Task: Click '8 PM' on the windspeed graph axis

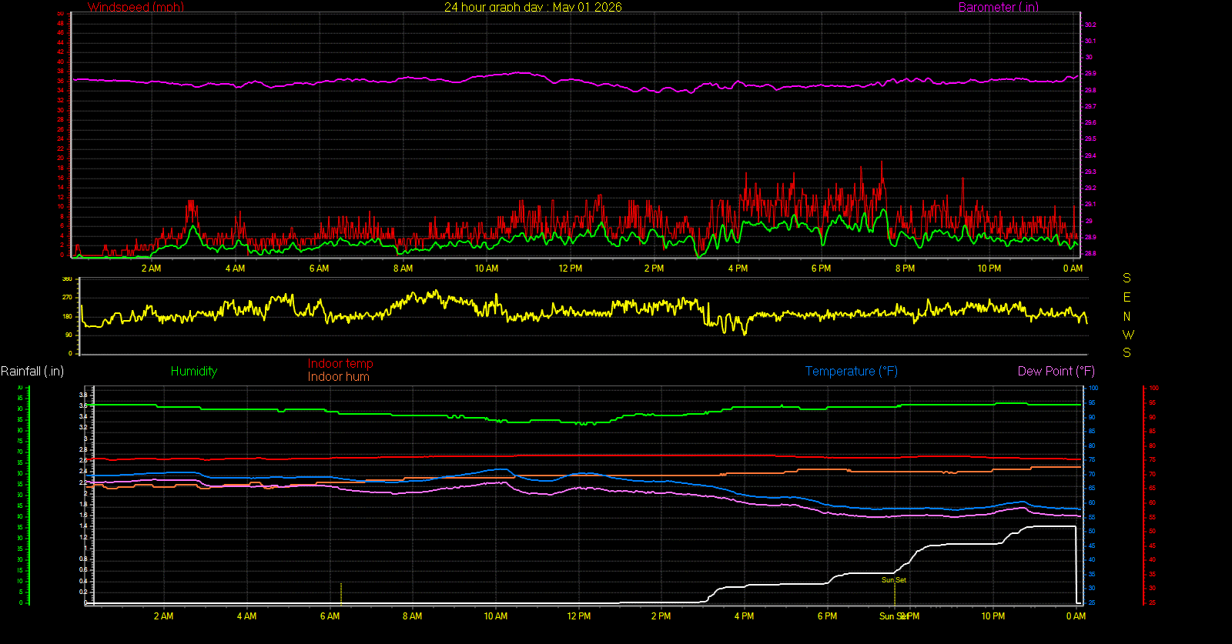Action: click(x=906, y=269)
